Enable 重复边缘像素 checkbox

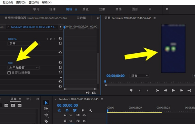pos(9,73)
